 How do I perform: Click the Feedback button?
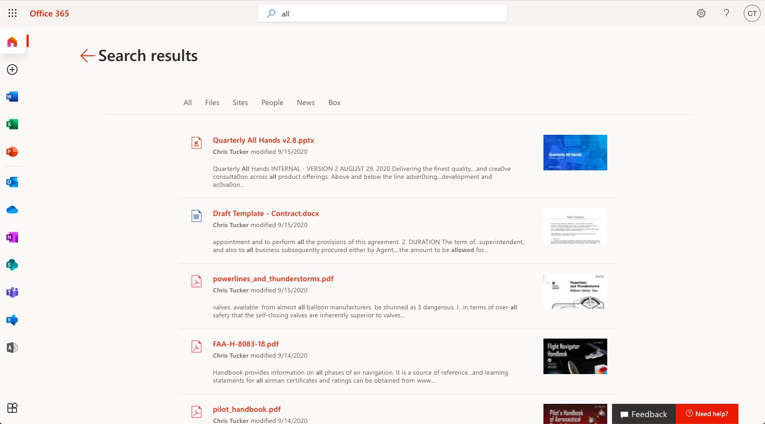tap(644, 414)
